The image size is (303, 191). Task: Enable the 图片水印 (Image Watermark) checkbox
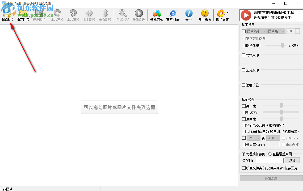[x=244, y=70]
